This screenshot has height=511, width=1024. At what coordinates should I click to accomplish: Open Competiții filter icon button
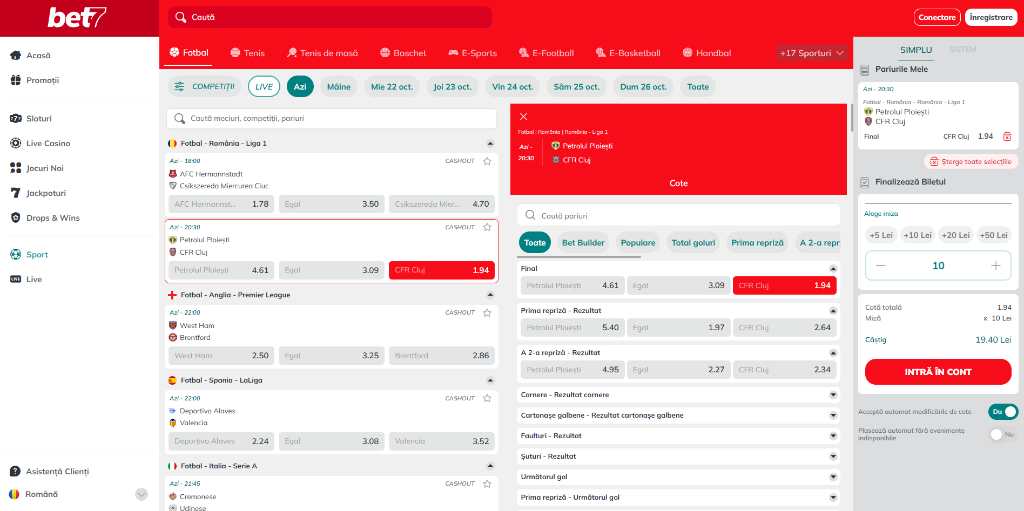(179, 87)
